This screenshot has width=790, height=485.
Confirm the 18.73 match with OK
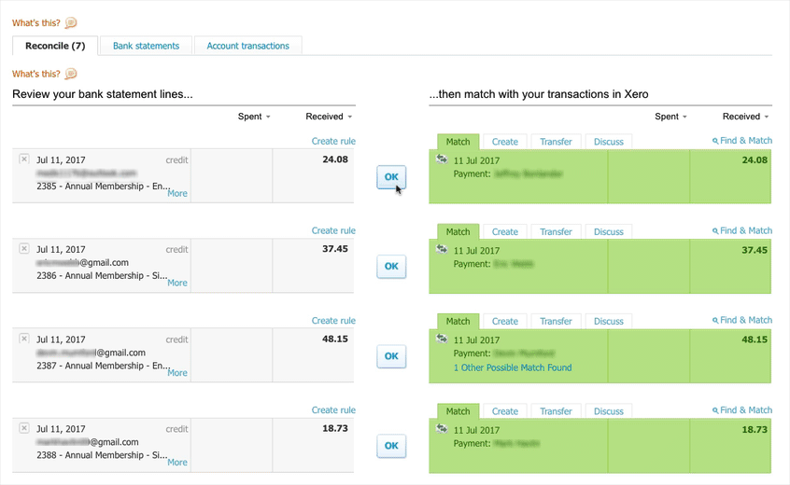(x=391, y=446)
